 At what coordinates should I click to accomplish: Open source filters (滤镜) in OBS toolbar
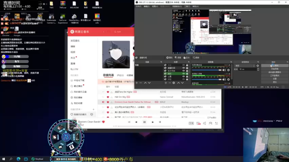click(x=178, y=58)
